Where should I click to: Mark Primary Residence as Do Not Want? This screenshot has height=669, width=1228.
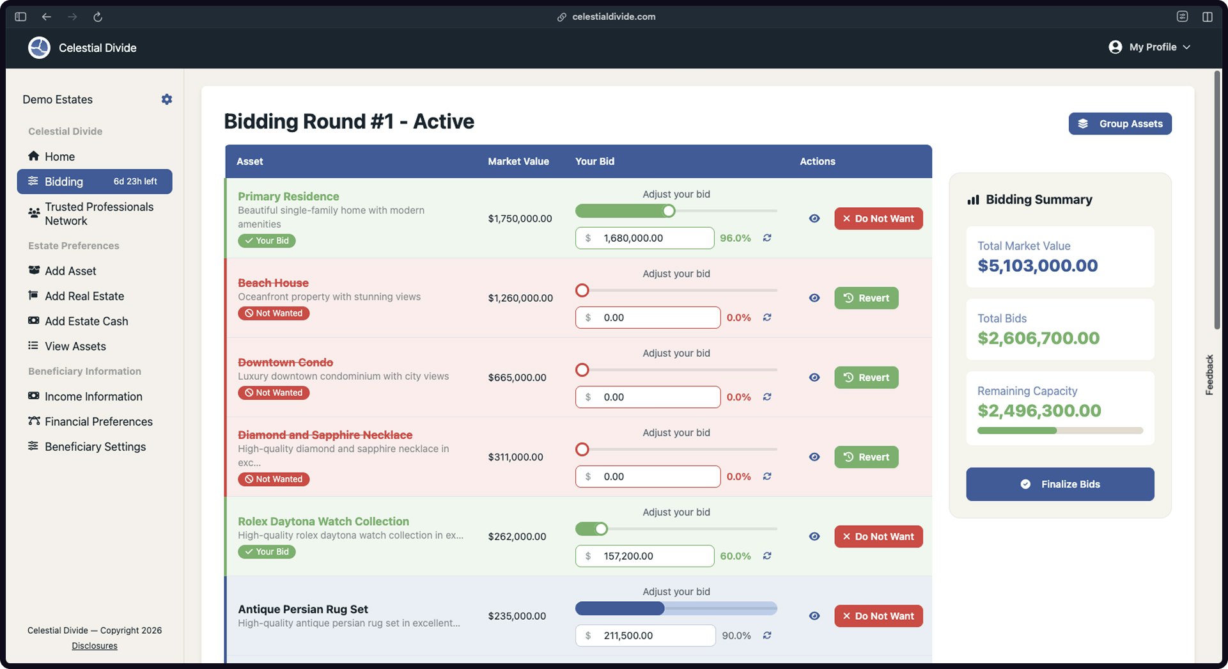[x=878, y=219]
